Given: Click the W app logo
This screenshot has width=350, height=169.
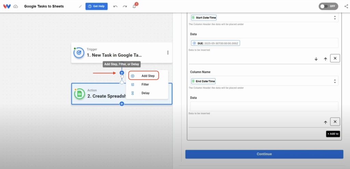Looking at the screenshot, I should pyautogui.click(x=7, y=6).
